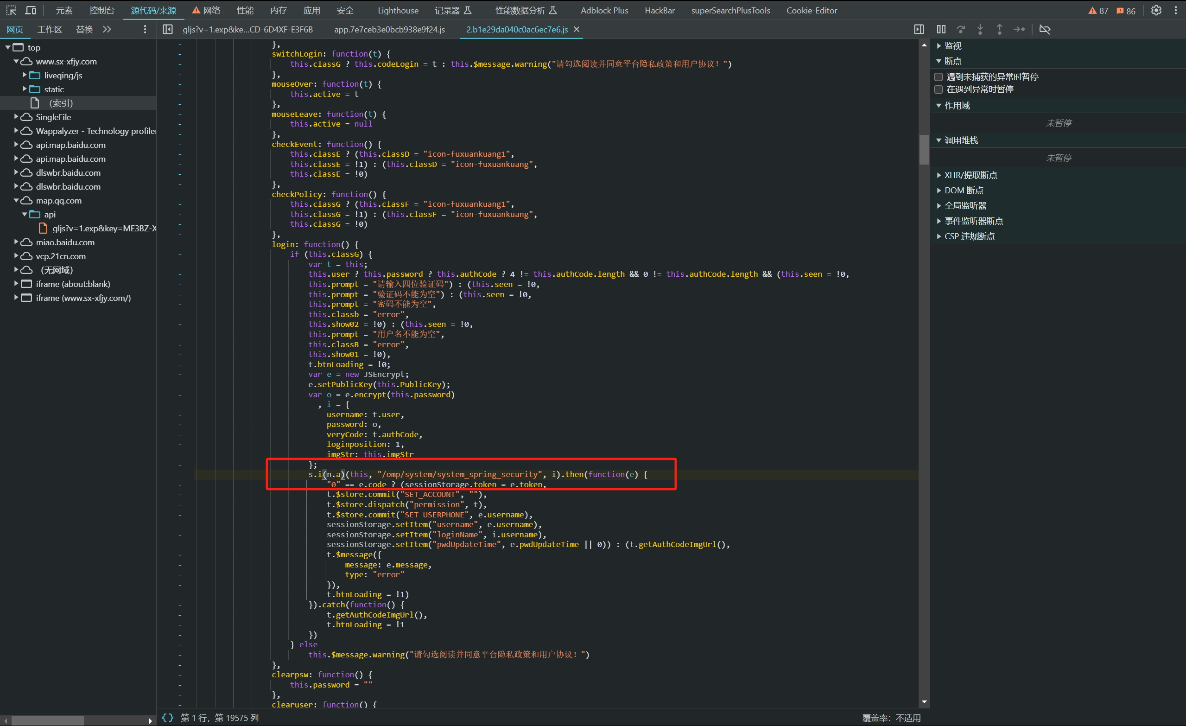Open the navigator pane three-dot menu
The image size is (1186, 726).
[145, 29]
